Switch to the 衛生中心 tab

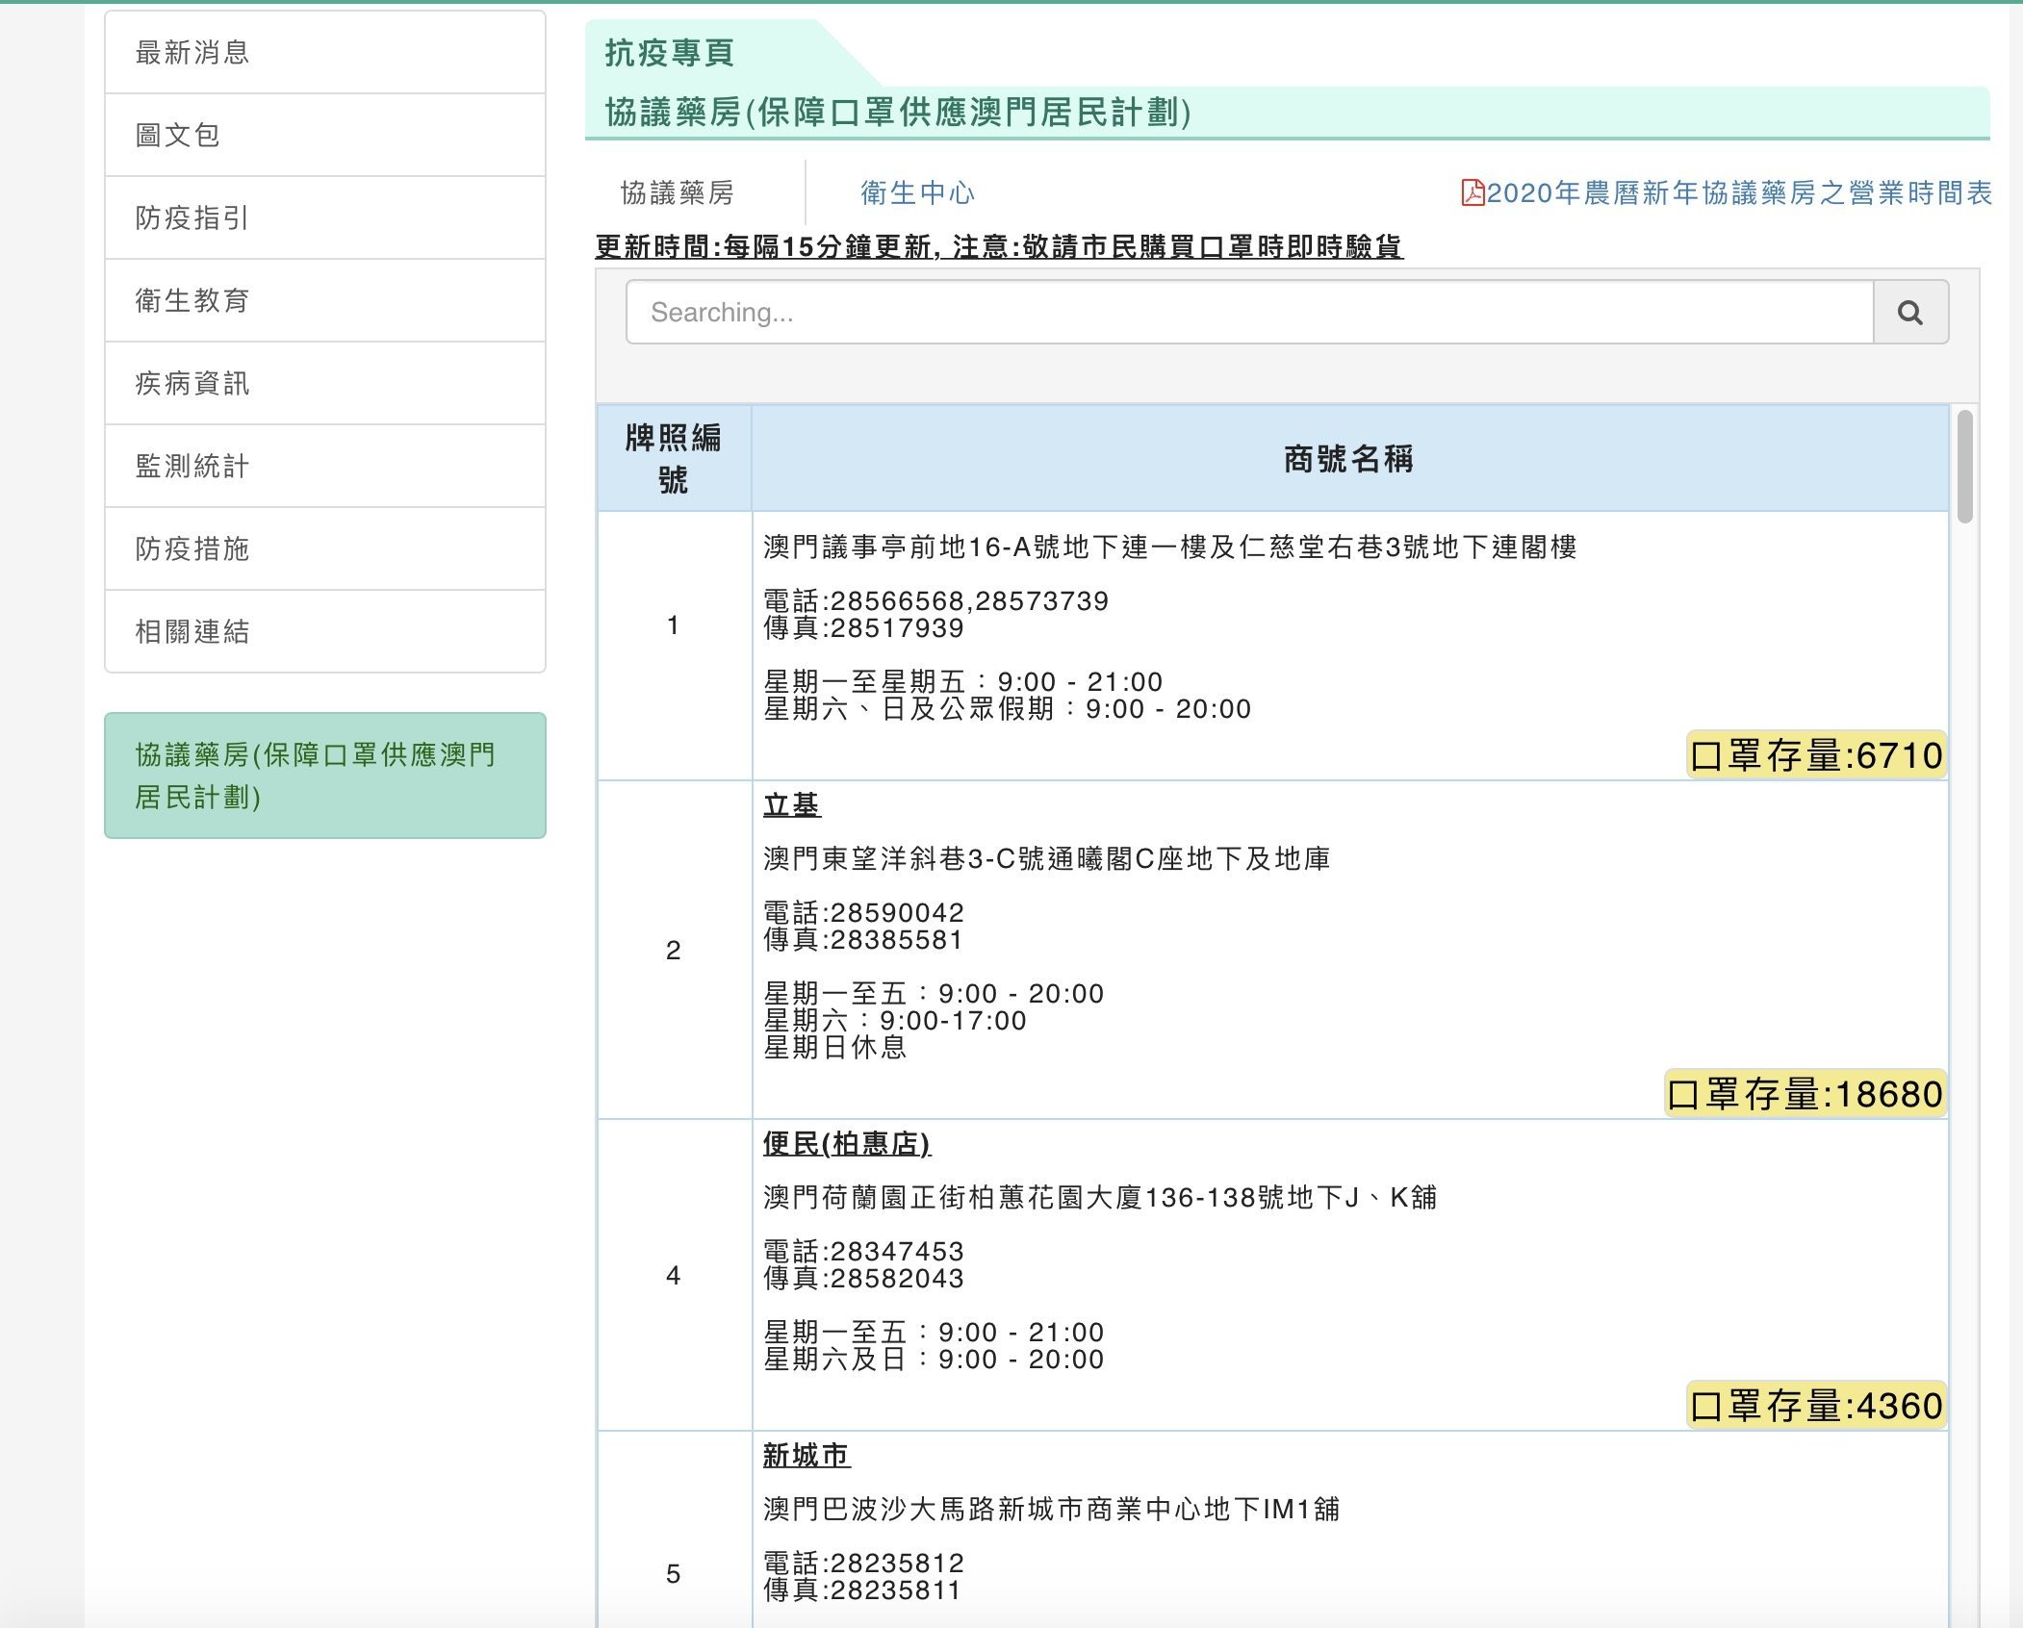[917, 193]
